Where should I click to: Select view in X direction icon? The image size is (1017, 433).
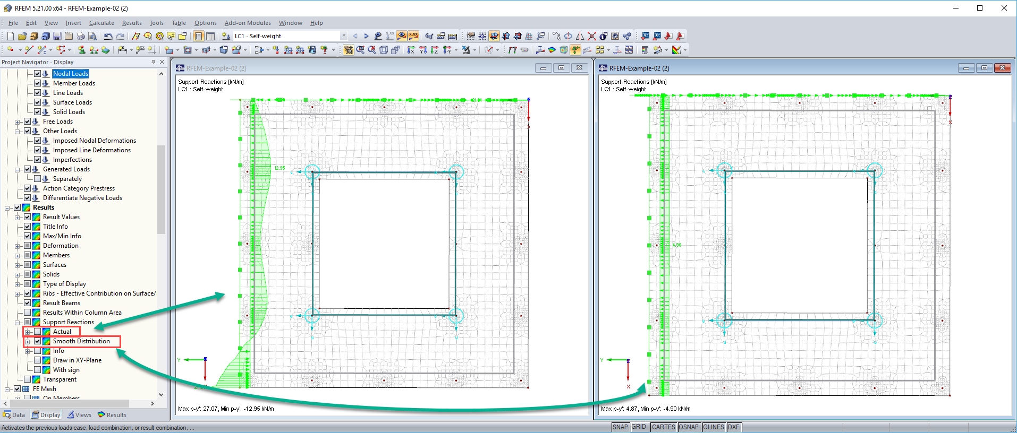coord(410,50)
